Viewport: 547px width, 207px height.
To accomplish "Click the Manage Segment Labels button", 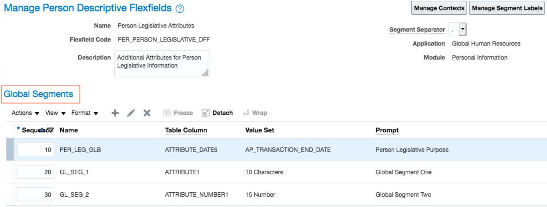I will pos(507,8).
